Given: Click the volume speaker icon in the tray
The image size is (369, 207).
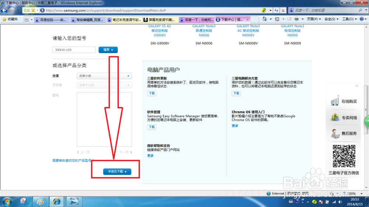Looking at the screenshot, I should (x=340, y=202).
